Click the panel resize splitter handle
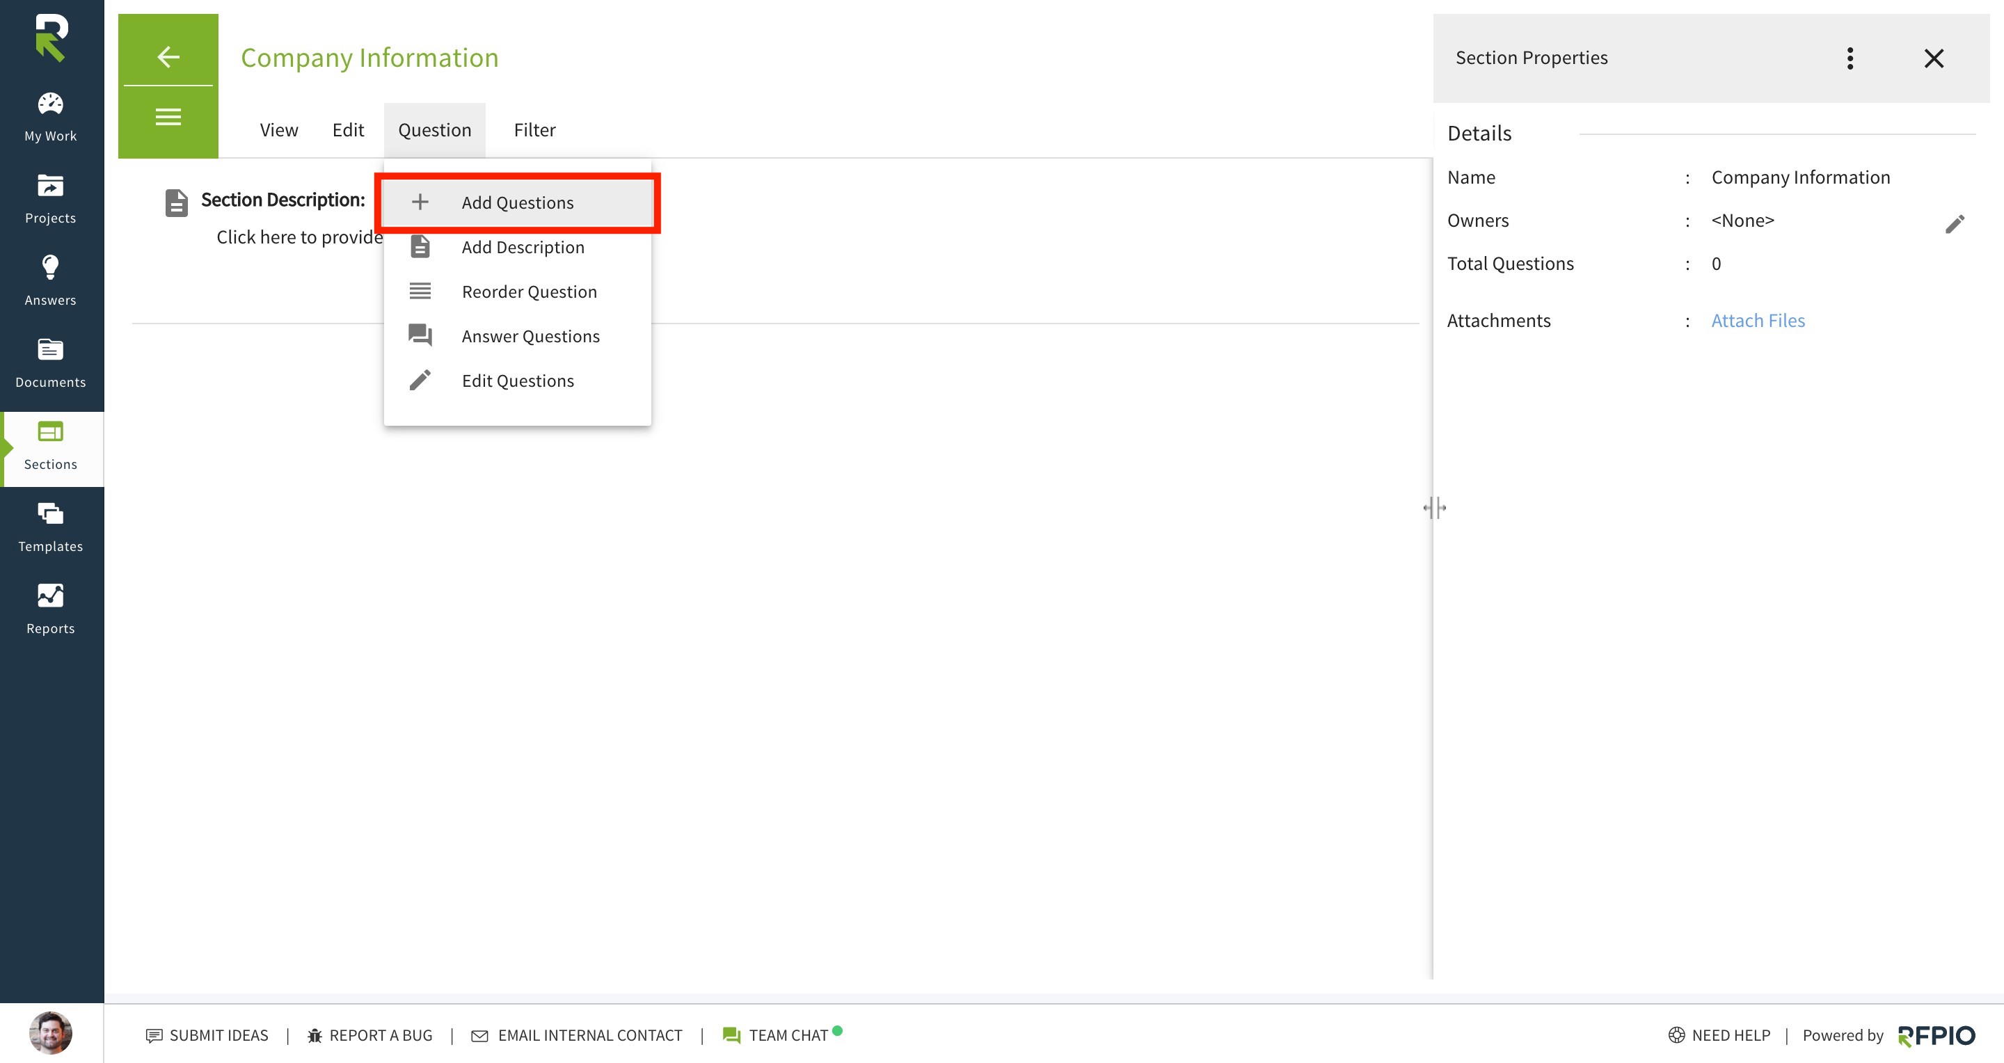 pyautogui.click(x=1435, y=508)
